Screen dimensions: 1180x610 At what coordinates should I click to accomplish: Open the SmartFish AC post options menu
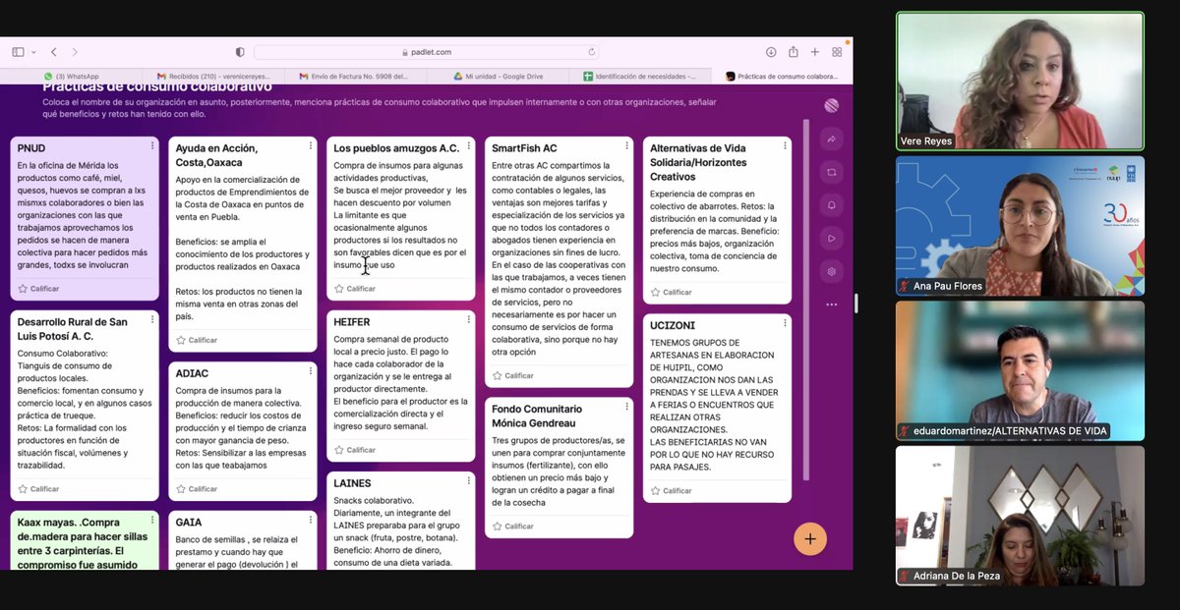coord(626,146)
